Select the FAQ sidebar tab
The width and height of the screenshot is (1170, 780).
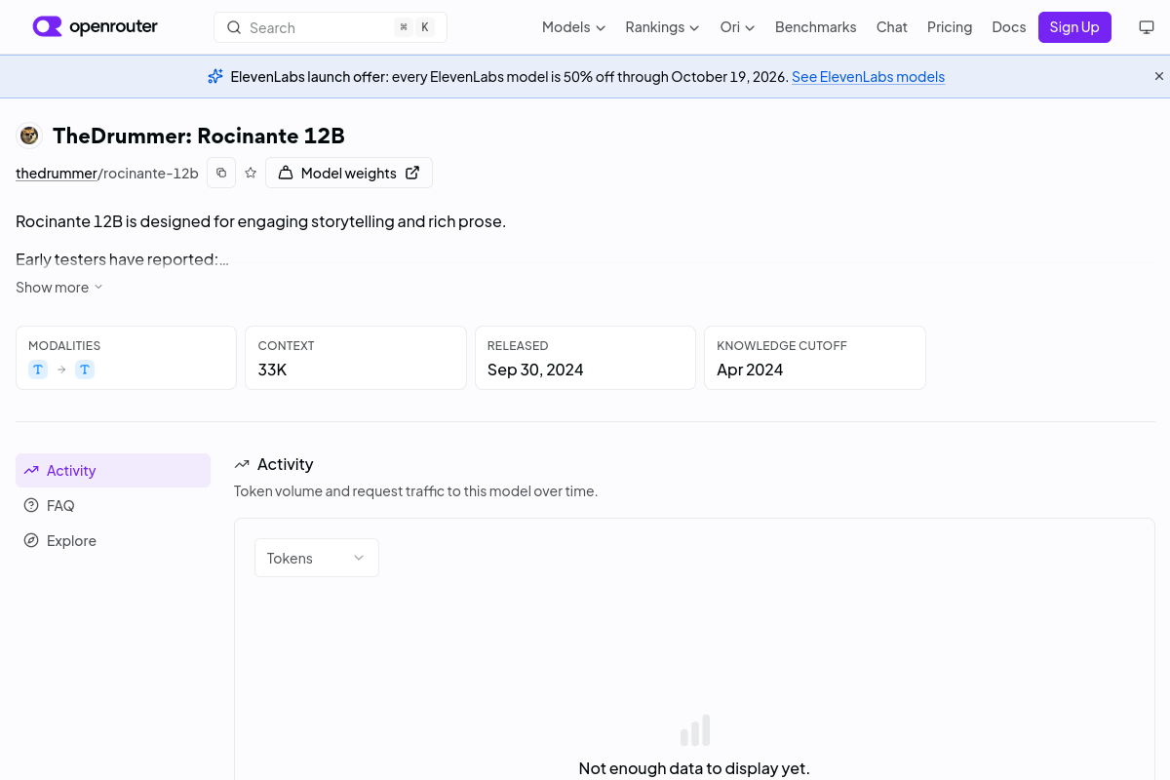(x=113, y=505)
